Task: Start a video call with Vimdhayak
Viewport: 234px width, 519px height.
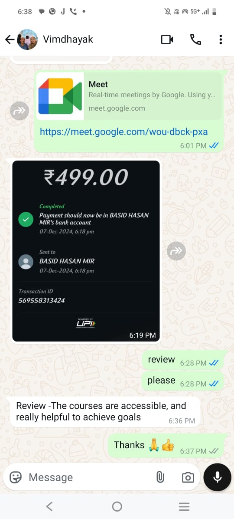Action: coord(167,40)
